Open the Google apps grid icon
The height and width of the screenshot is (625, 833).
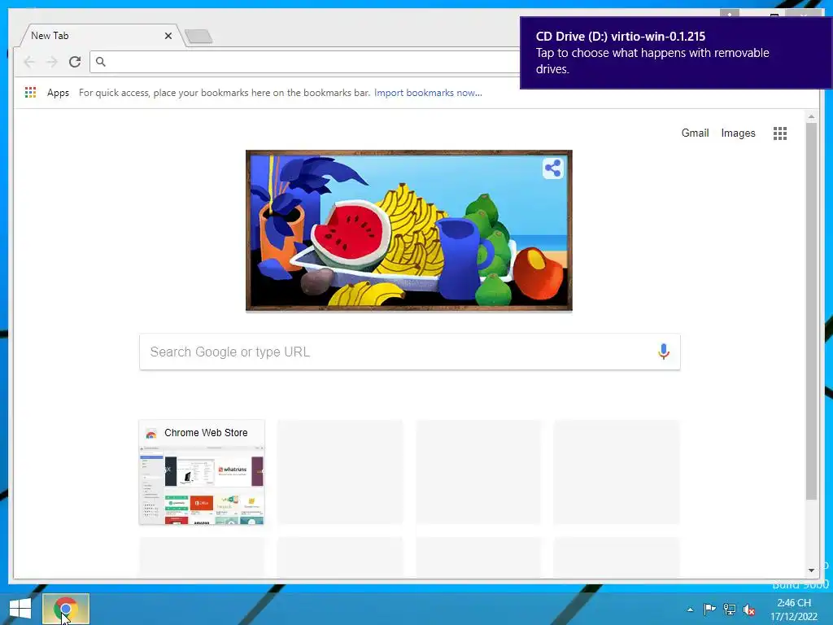780,133
